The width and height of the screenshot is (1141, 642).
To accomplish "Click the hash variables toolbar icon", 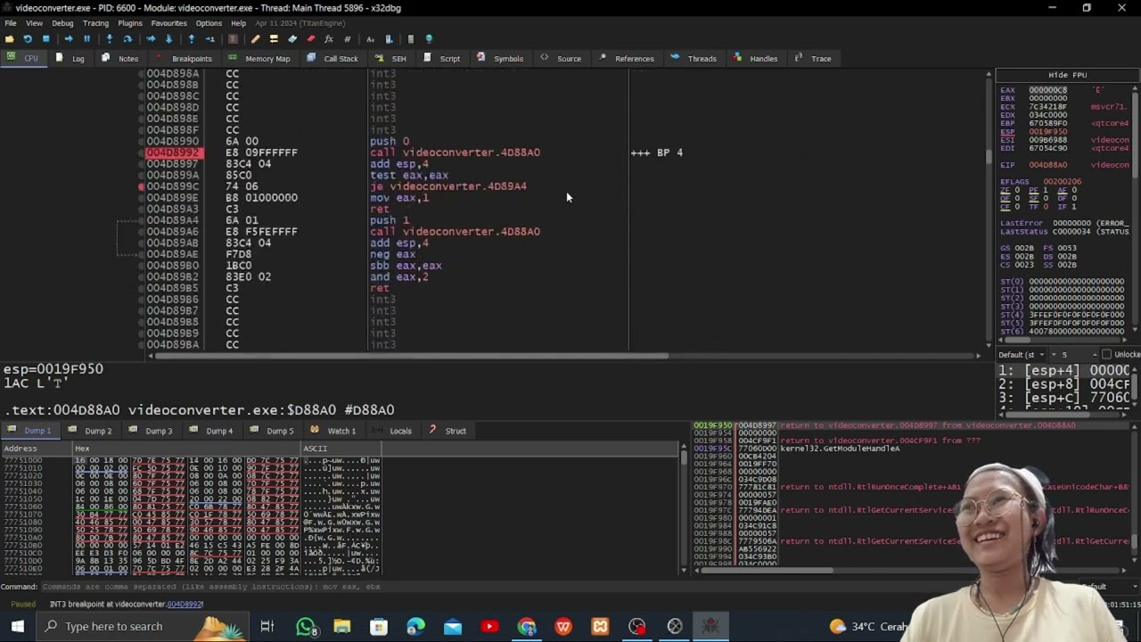I will pyautogui.click(x=348, y=39).
